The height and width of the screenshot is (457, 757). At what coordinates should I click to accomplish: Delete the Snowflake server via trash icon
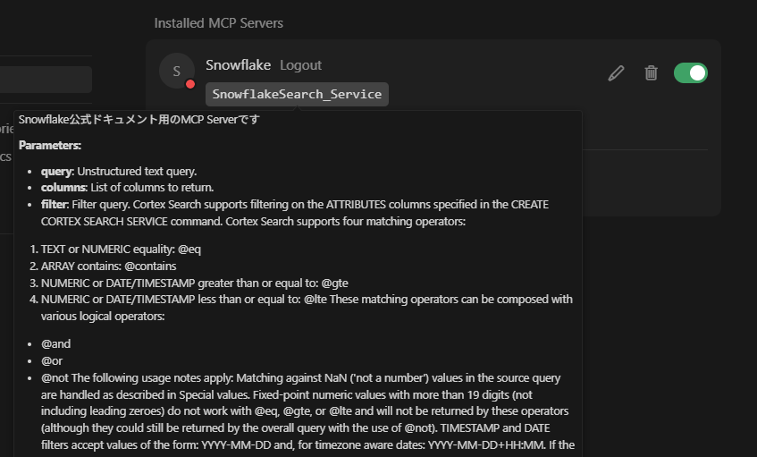tap(651, 73)
